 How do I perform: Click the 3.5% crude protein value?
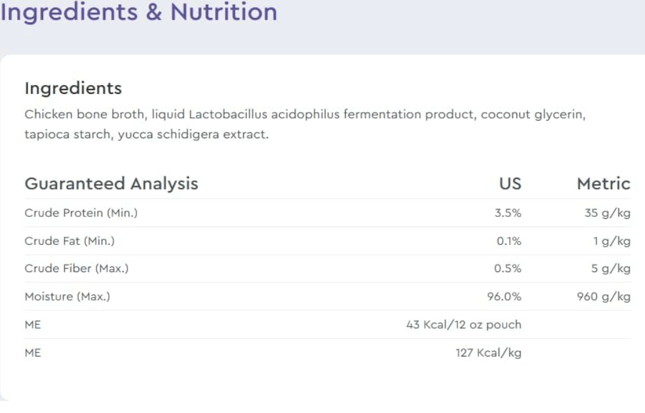click(x=507, y=213)
